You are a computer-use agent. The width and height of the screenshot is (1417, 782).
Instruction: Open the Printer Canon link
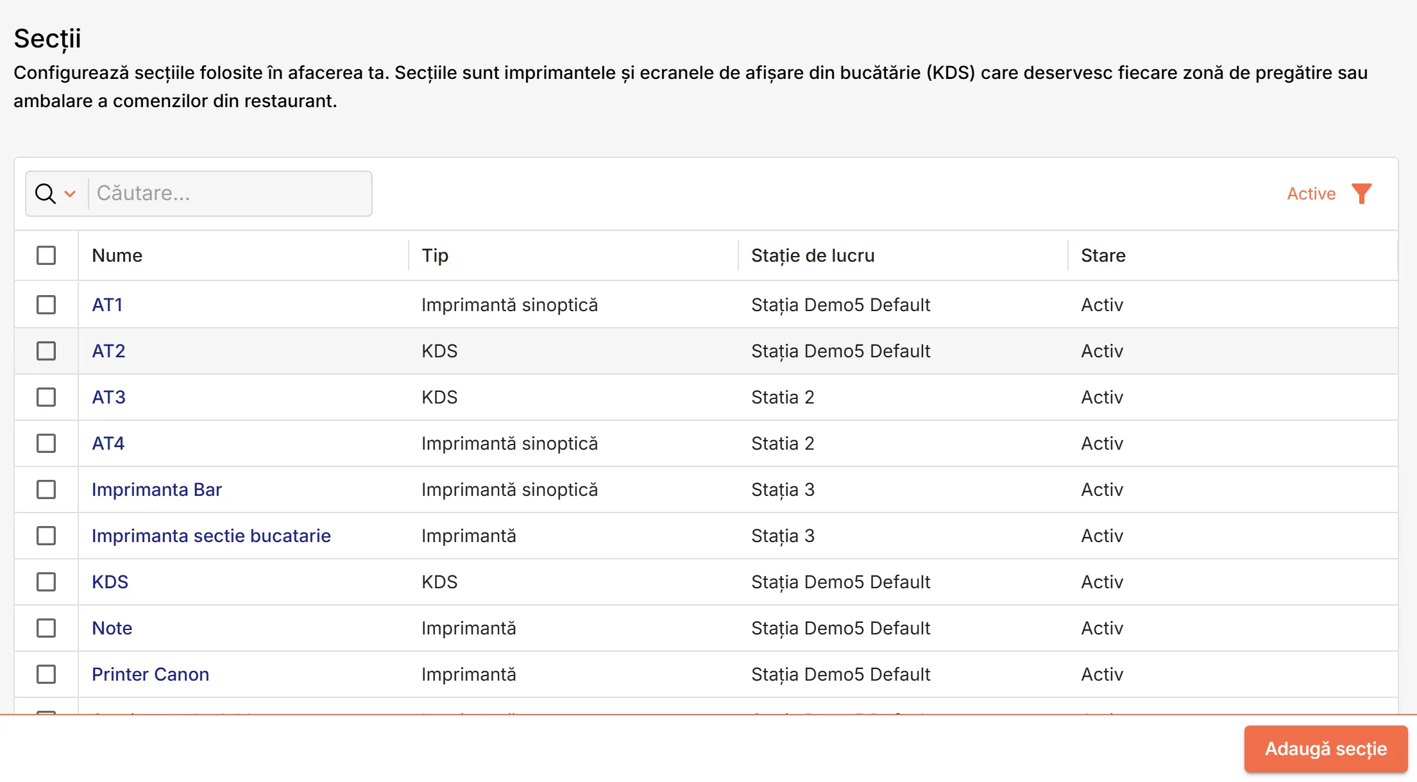(150, 674)
